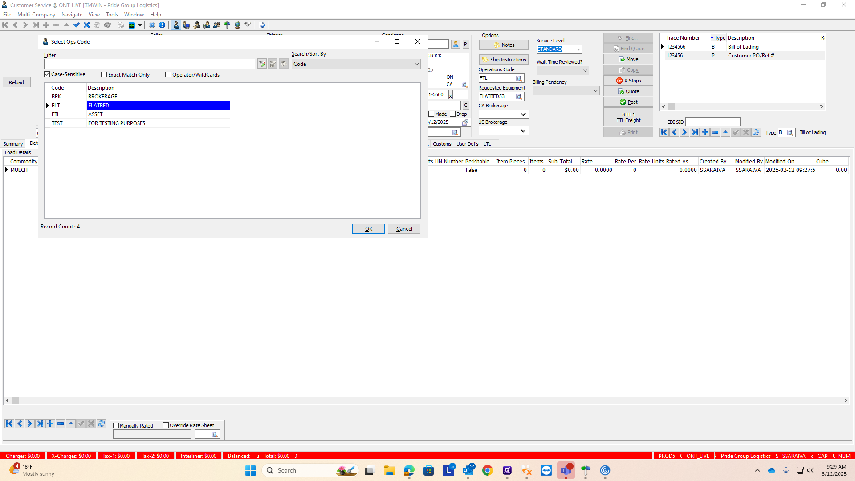
Task: Open Teams from the Windows taskbar
Action: 566,470
